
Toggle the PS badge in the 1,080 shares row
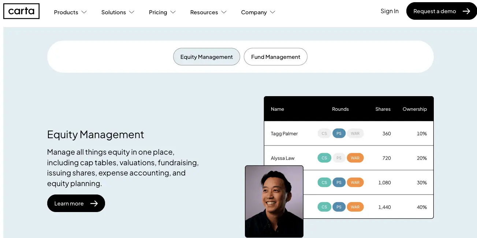(x=339, y=182)
